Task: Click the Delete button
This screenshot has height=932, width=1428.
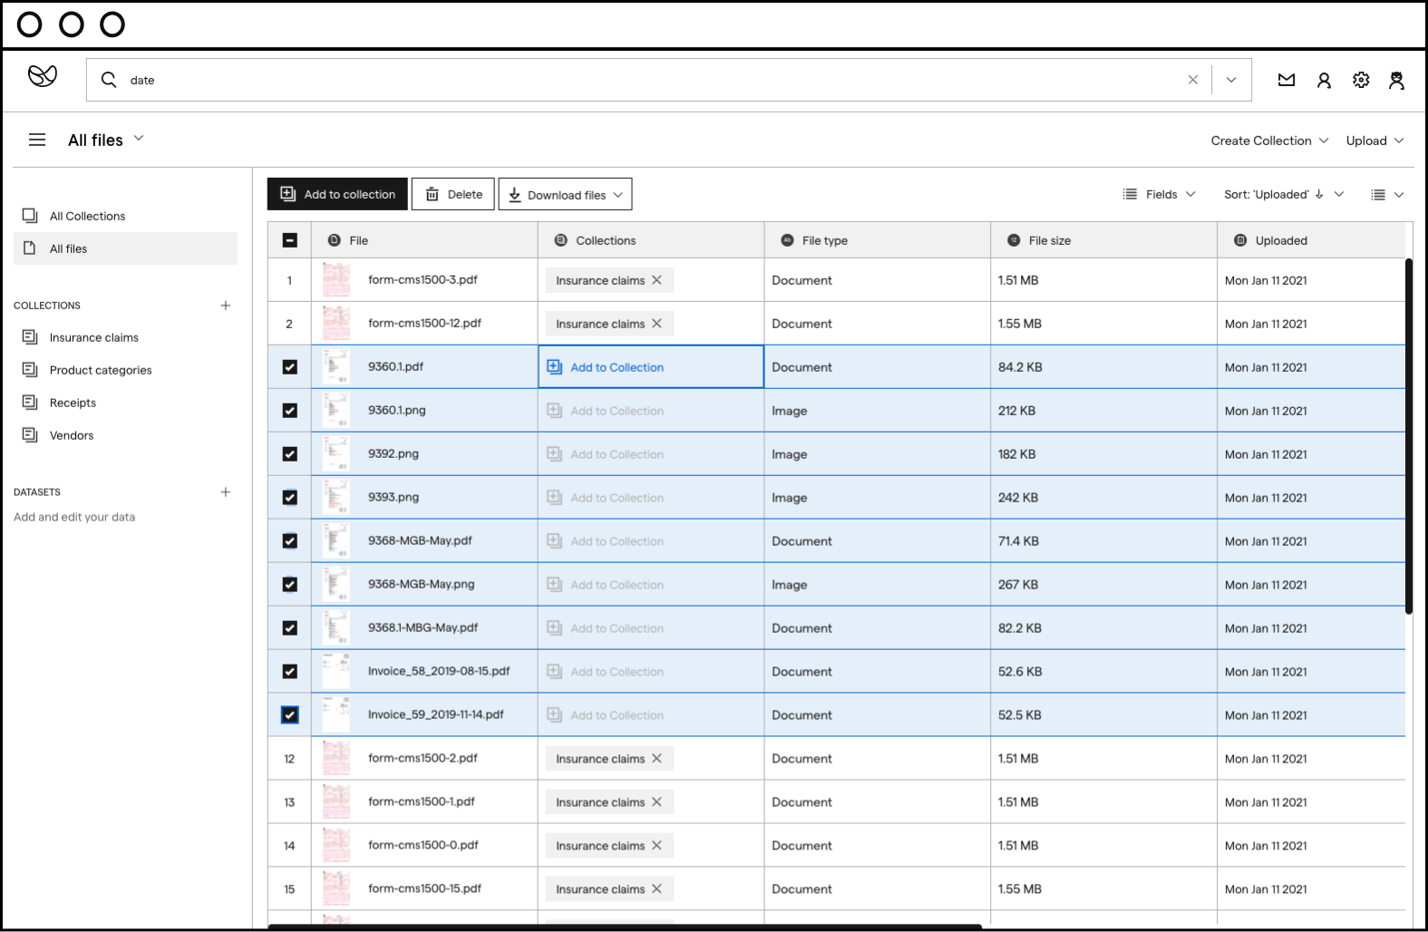Action: 453,194
